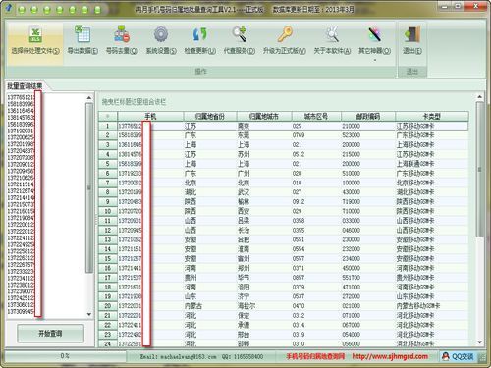Viewport: 491px width, 368px height.
Task: Open 系统设置 gear icon
Action: coord(161,34)
